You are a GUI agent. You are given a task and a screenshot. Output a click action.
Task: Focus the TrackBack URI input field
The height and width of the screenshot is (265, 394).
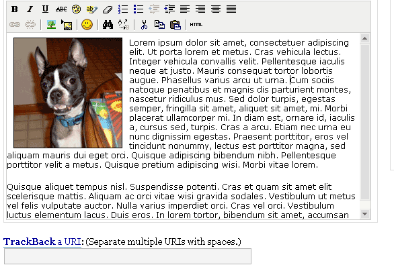point(128,256)
